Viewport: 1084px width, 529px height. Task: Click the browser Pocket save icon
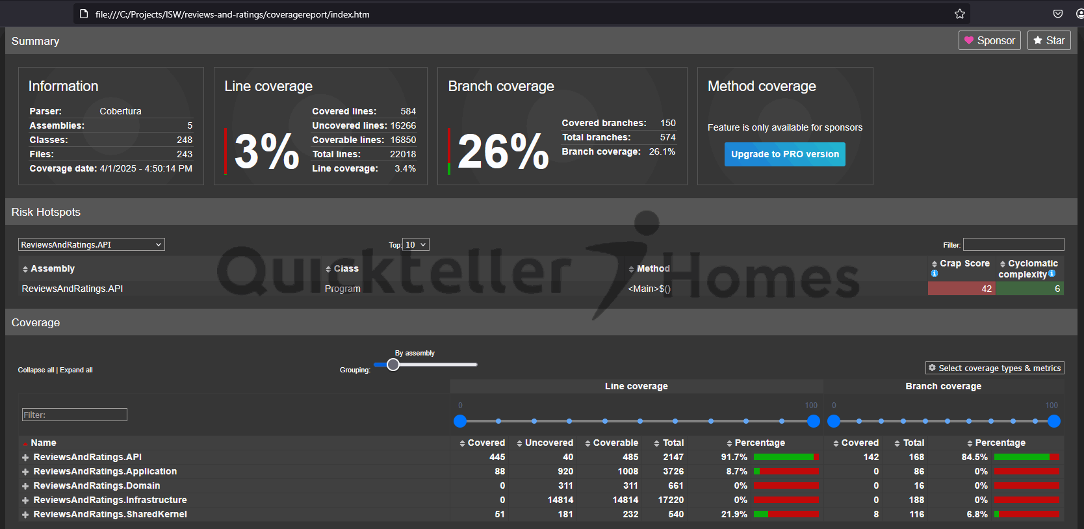[1058, 14]
